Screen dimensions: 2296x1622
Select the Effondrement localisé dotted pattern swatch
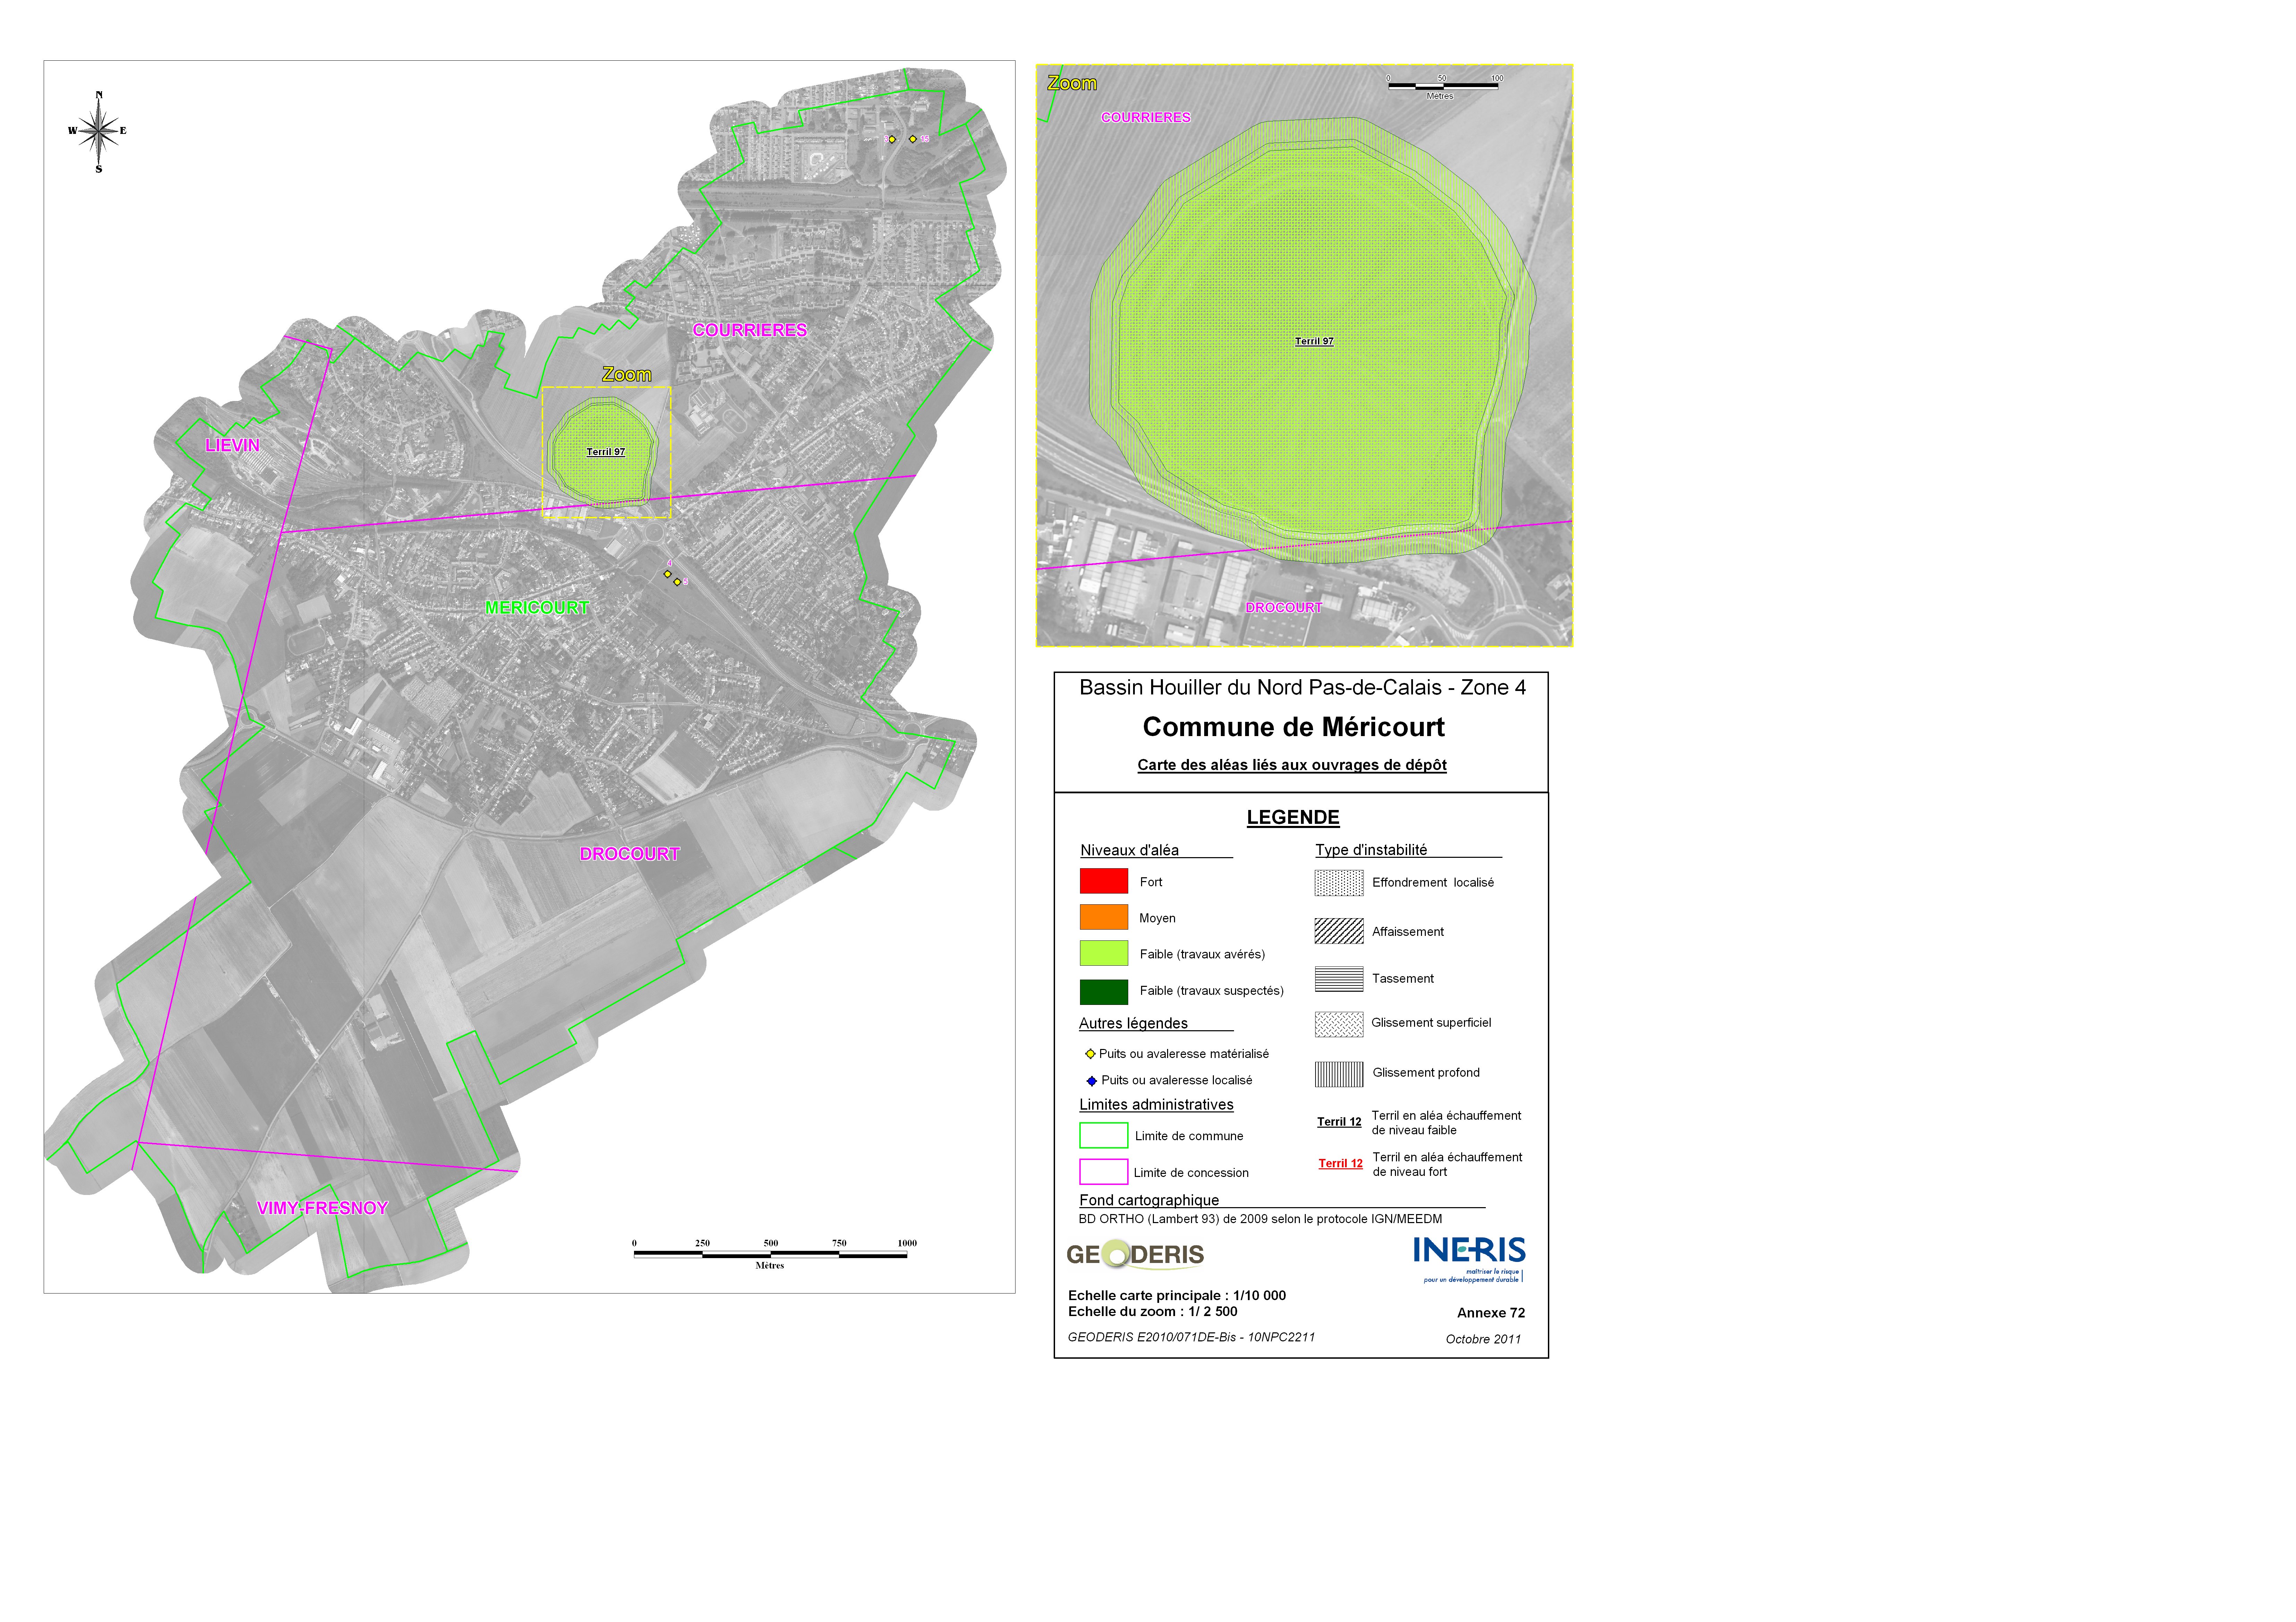[x=1339, y=883]
